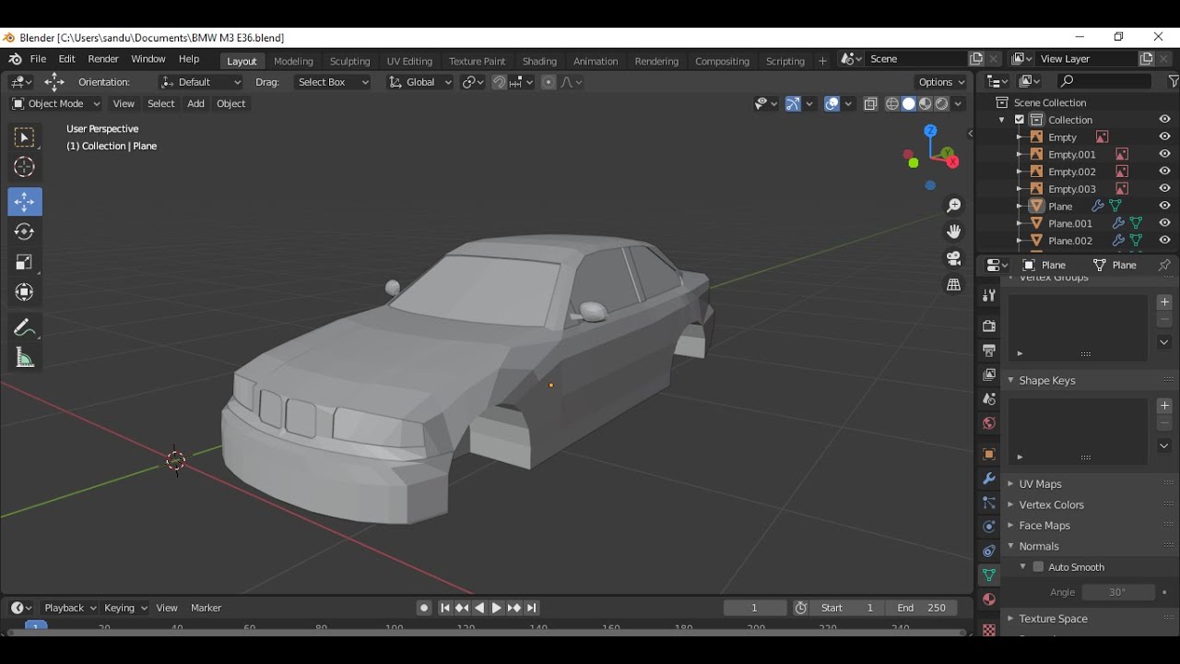Open Orientation Default dropdown
Screen dimensions: 1180x664
coord(201,82)
